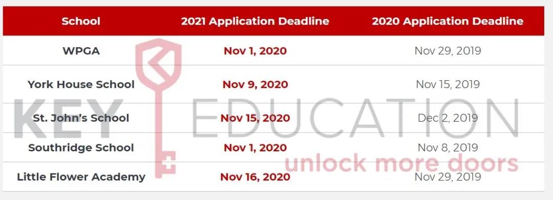Click the Nov 8, 2019 deadline

point(448,147)
